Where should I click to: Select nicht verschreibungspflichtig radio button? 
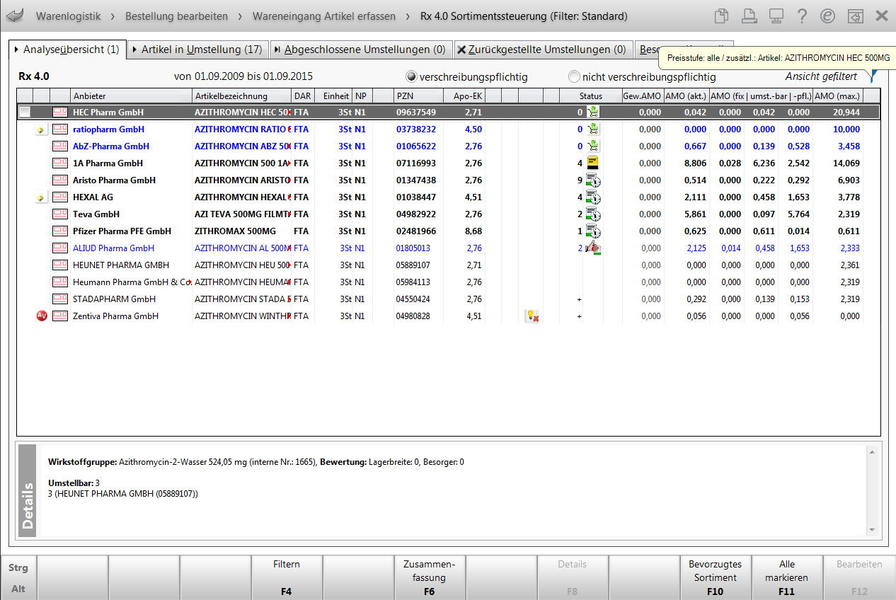click(574, 76)
